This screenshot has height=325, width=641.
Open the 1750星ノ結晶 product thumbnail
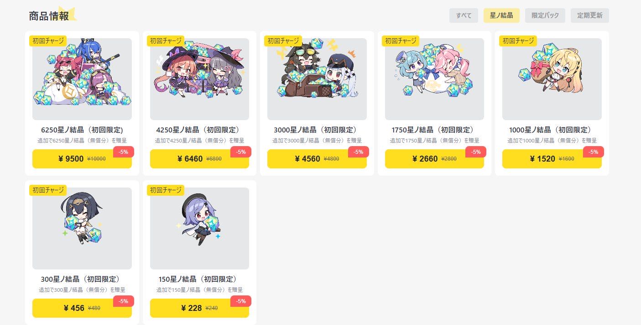tap(434, 79)
